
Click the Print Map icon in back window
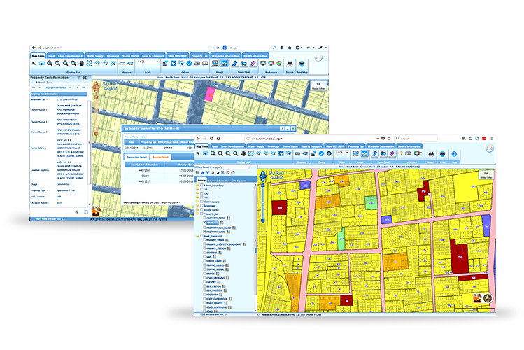pyautogui.click(x=302, y=64)
